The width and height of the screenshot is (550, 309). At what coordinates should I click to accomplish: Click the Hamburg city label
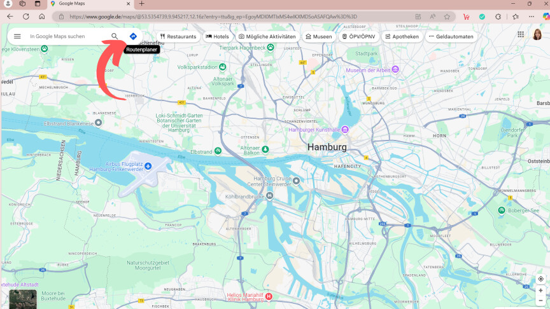(327, 147)
